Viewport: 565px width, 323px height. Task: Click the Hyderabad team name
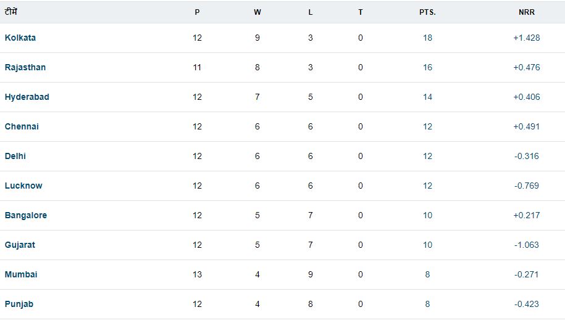(x=27, y=97)
